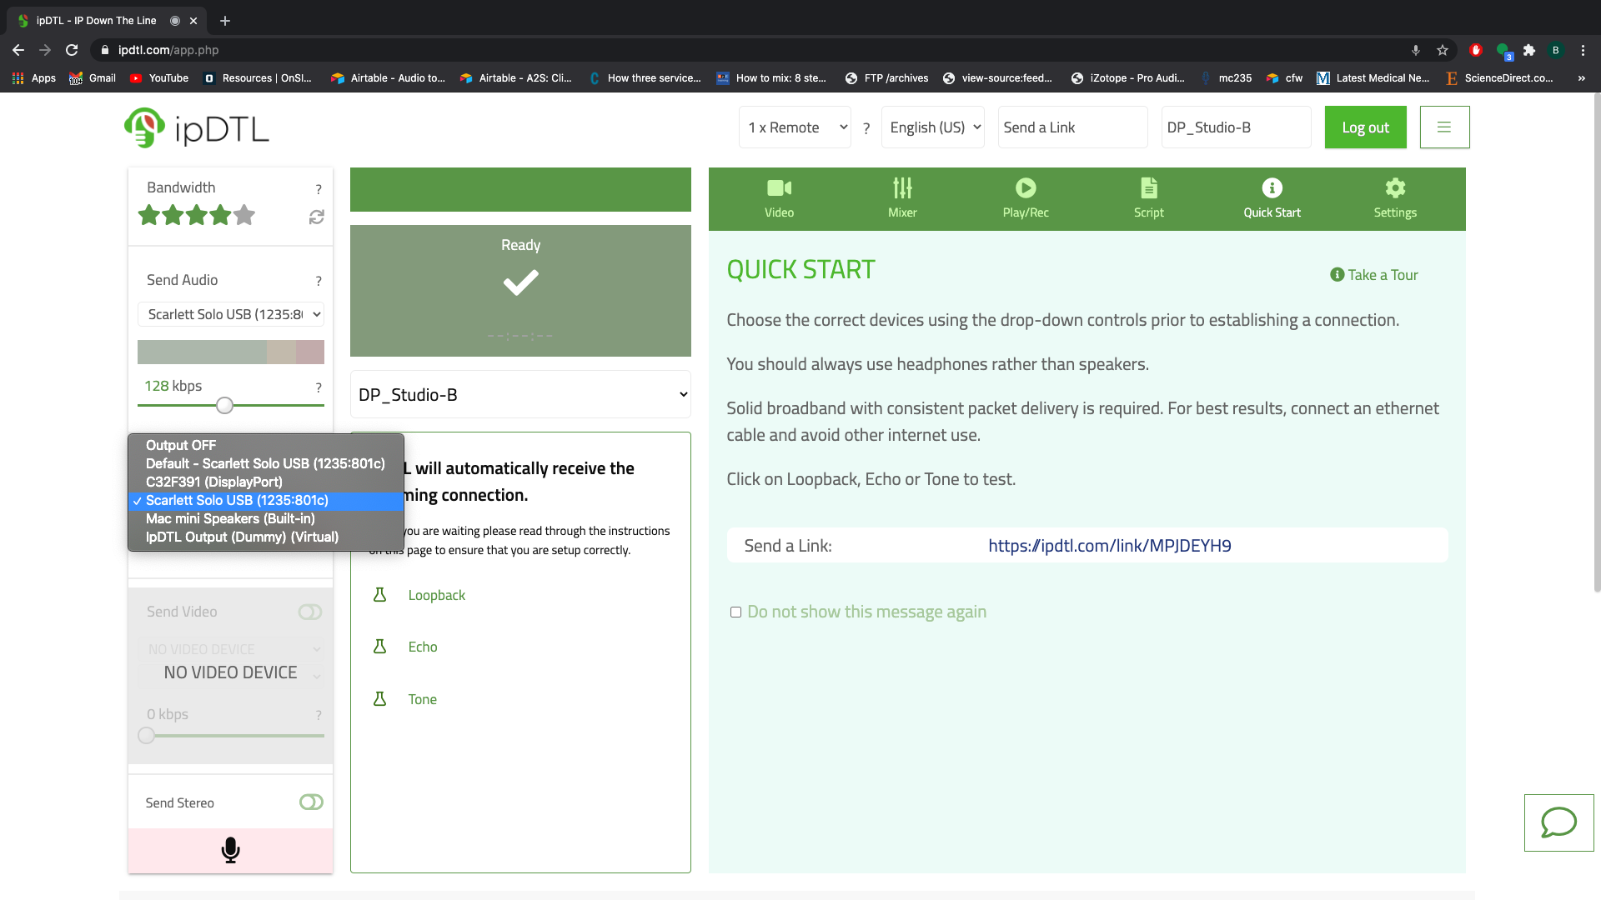Check Do not show this message again
The width and height of the screenshot is (1601, 900).
coord(735,612)
